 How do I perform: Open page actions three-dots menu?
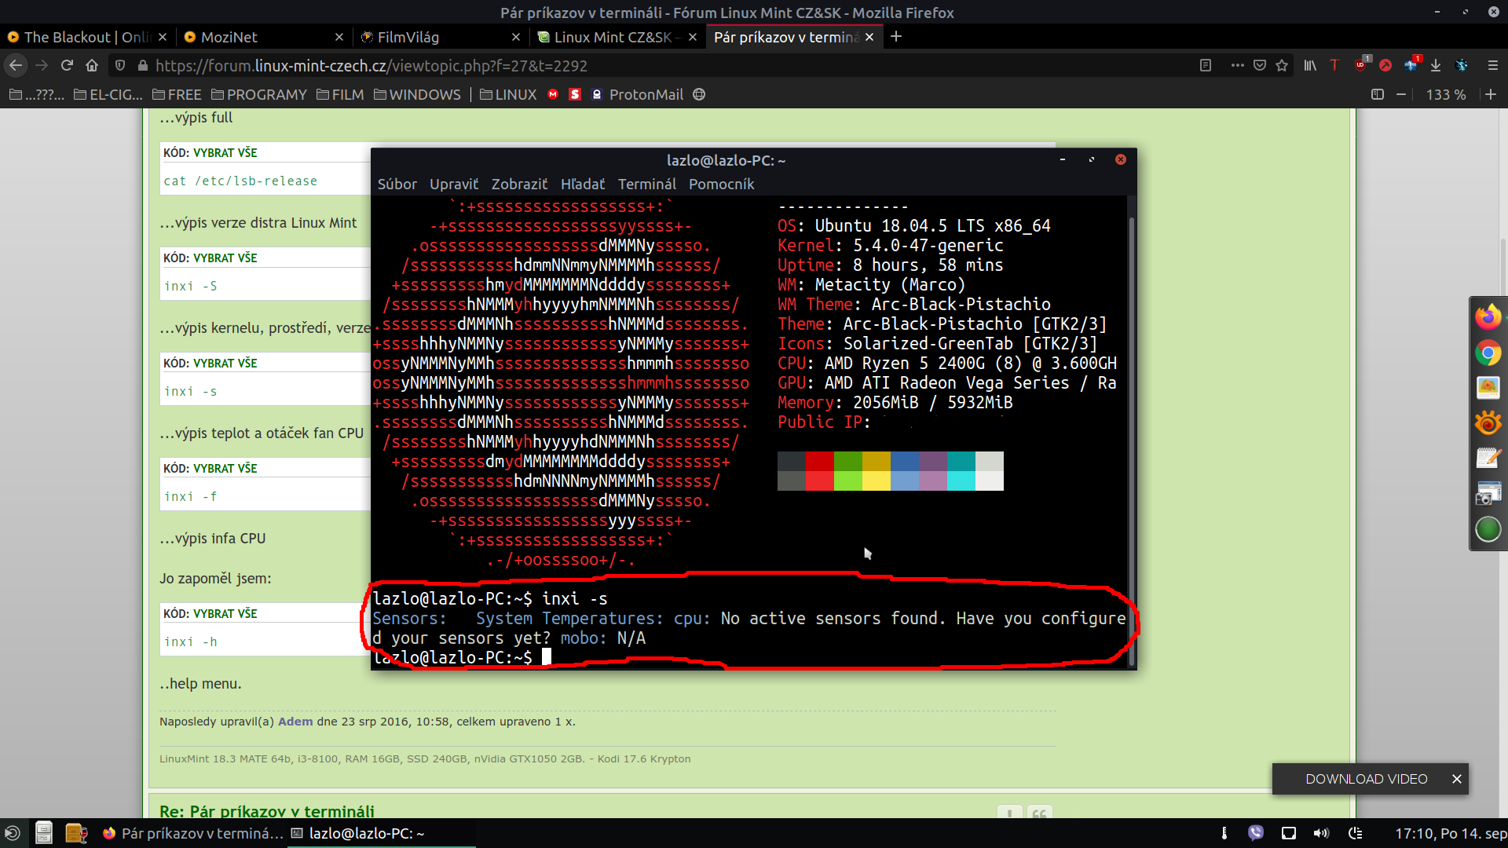(1237, 66)
